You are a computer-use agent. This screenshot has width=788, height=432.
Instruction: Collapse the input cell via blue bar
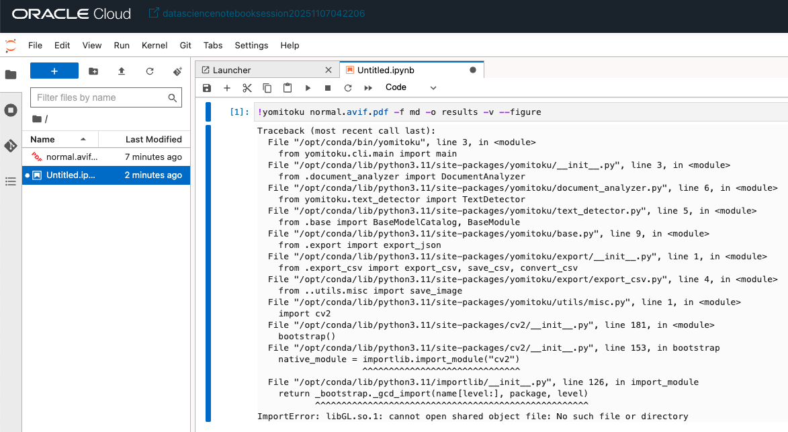click(208, 112)
